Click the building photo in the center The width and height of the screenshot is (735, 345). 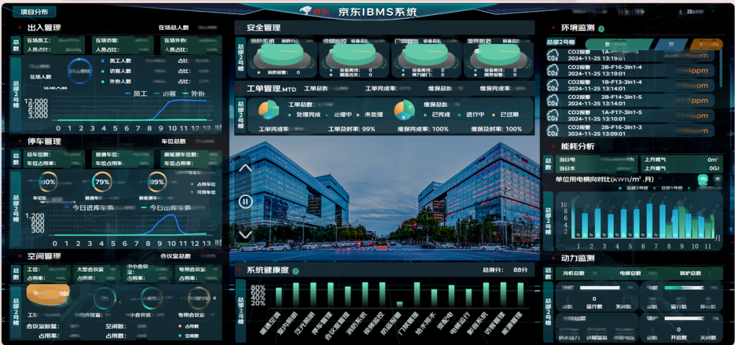(385, 199)
